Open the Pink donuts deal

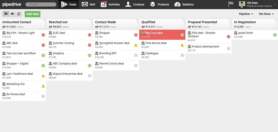click(x=156, y=43)
